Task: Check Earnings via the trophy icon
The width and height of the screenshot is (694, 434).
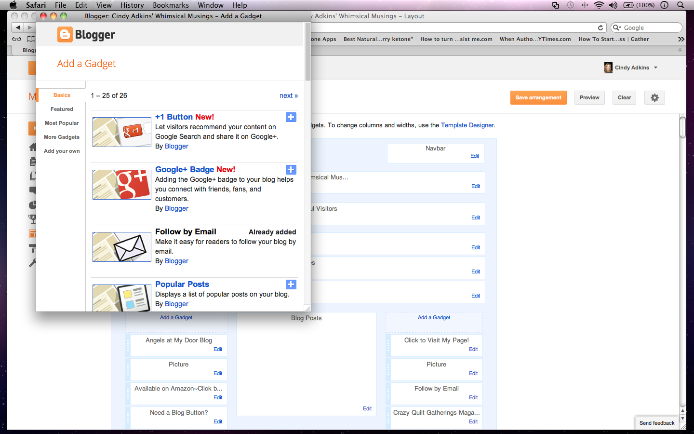Action: click(x=33, y=219)
